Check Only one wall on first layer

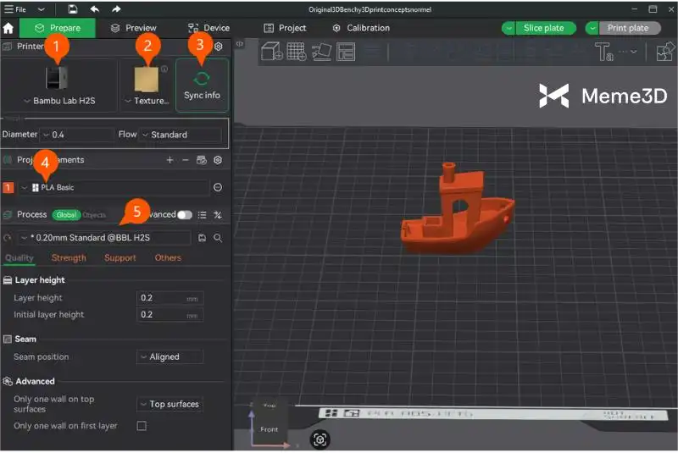coord(142,426)
